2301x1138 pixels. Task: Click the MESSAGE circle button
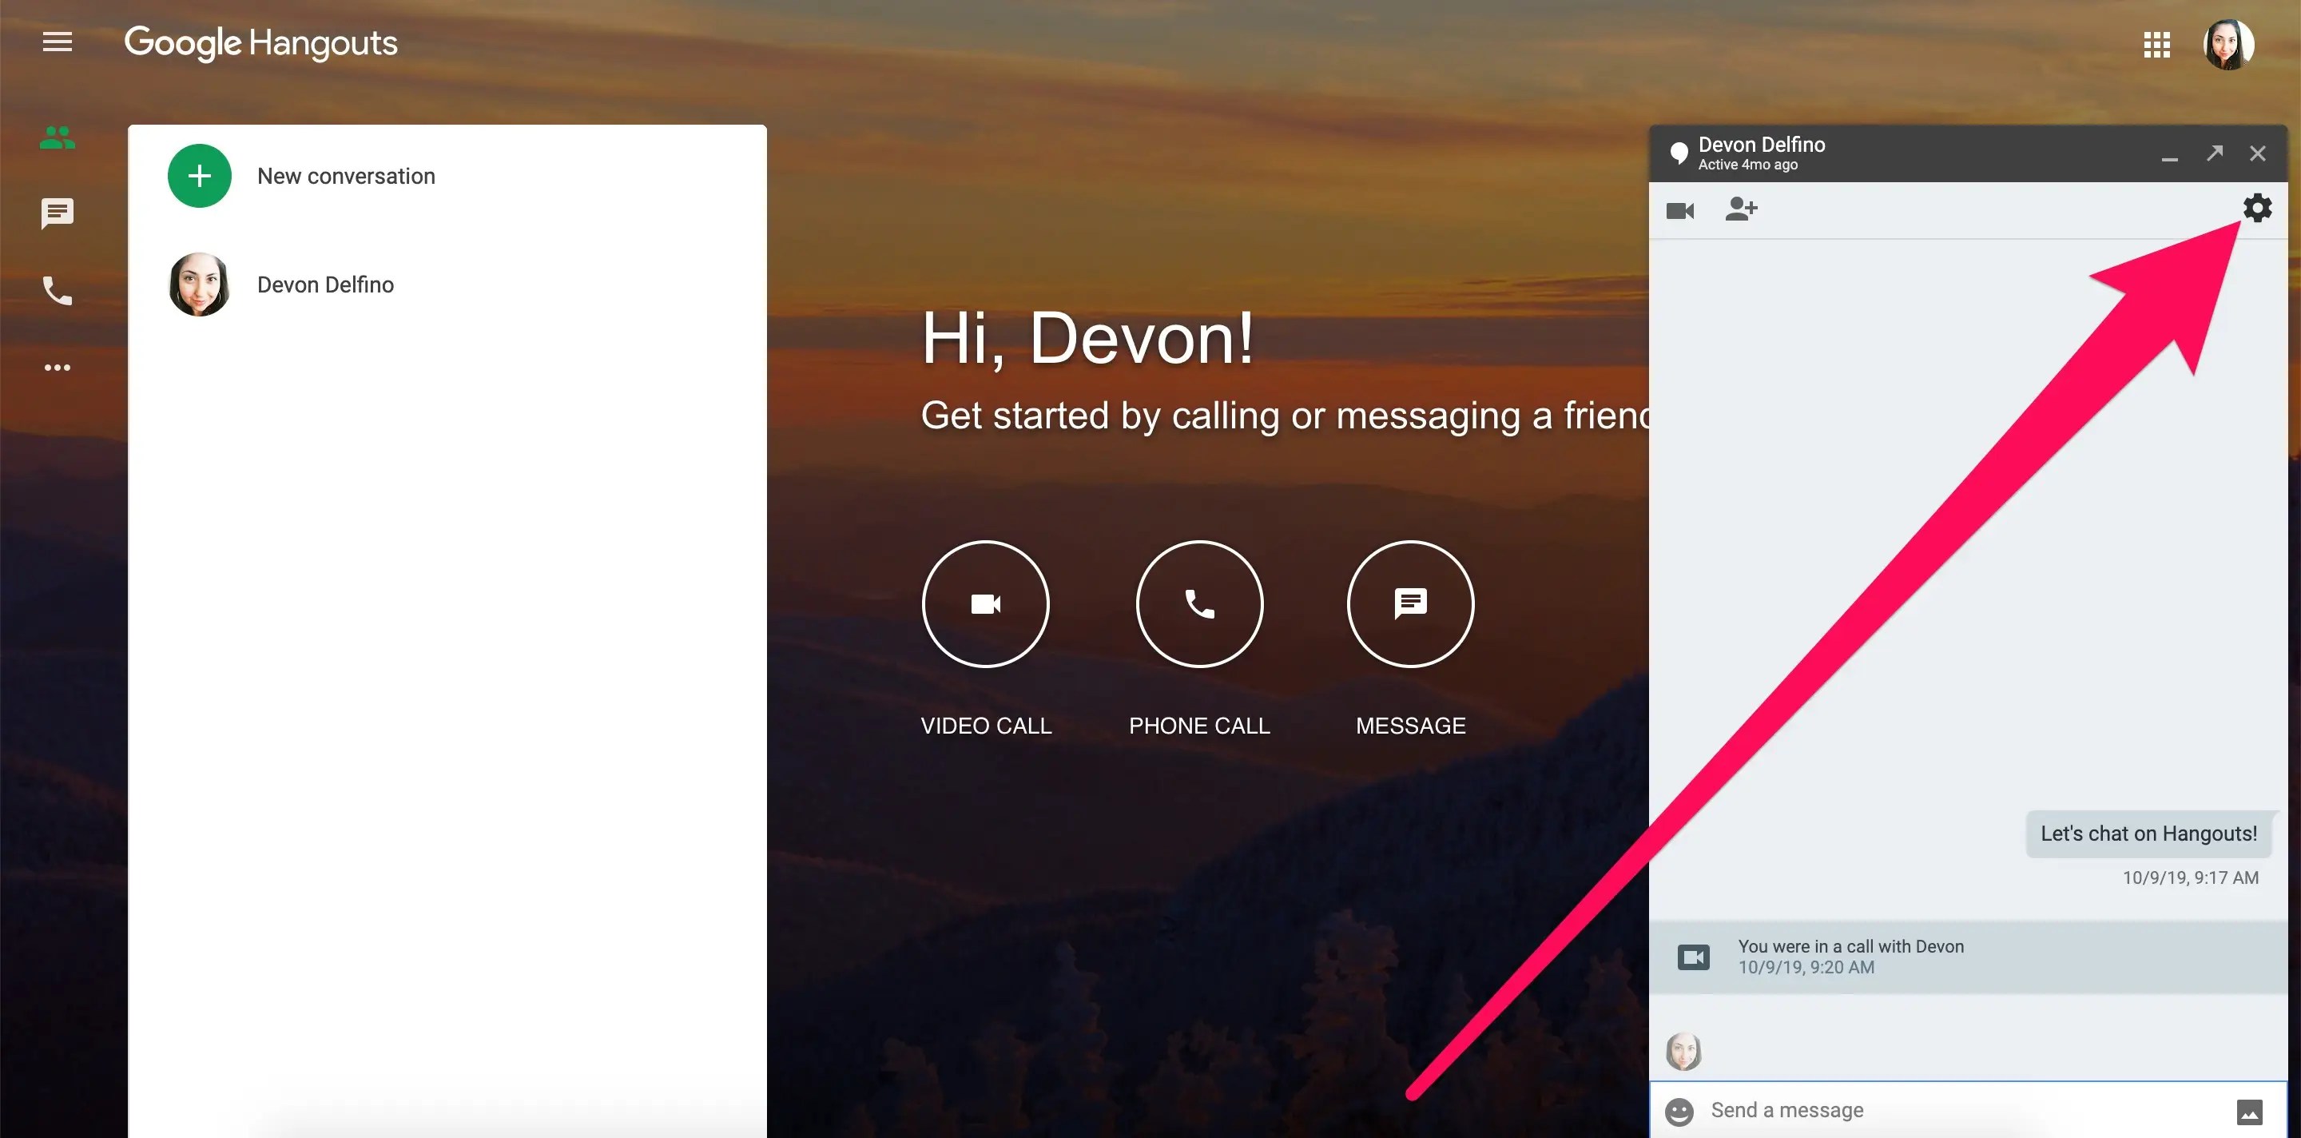point(1410,605)
